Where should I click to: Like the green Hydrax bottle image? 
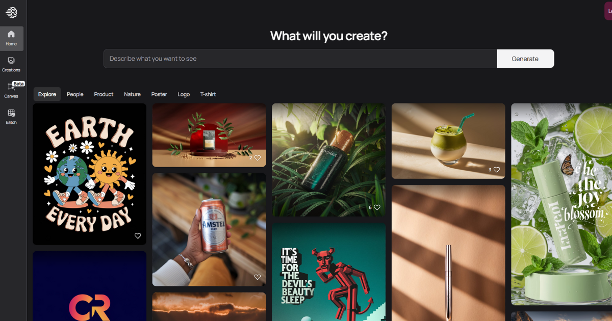(x=377, y=207)
